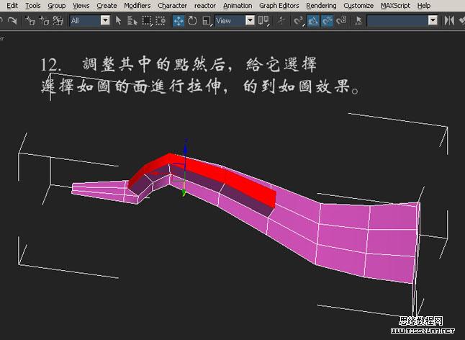This screenshot has width=465, height=340.
Task: Choose the Bind to Space Warp tool
Action: (58, 20)
